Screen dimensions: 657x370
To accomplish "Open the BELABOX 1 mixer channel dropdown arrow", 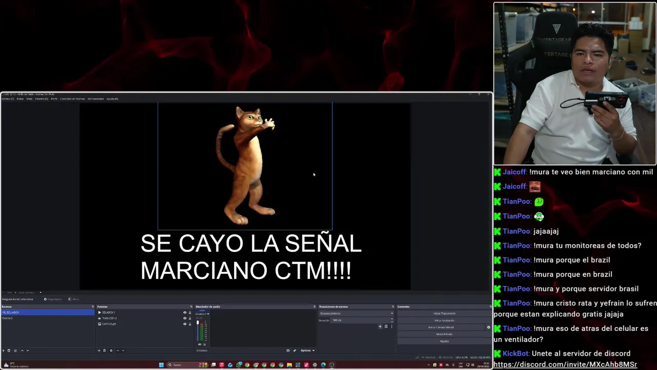I will (x=208, y=314).
